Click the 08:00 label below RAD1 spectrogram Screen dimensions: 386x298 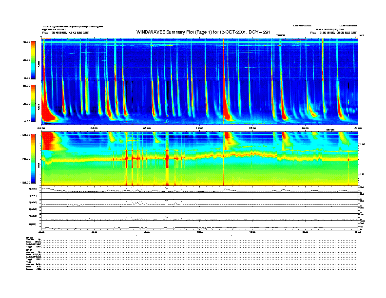point(147,128)
